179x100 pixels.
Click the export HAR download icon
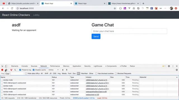(x=67, y=70)
